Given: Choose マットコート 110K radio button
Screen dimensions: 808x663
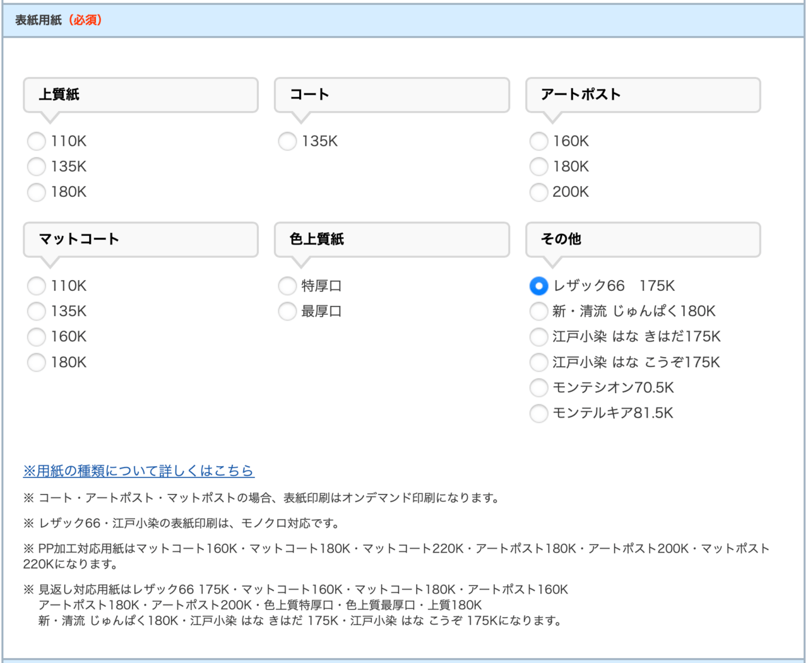Looking at the screenshot, I should pos(37,286).
